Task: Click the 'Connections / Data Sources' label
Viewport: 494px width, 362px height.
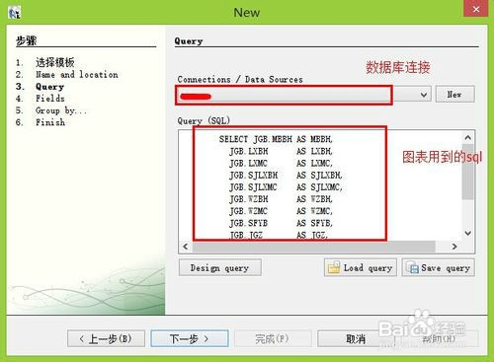Action: tap(240, 79)
